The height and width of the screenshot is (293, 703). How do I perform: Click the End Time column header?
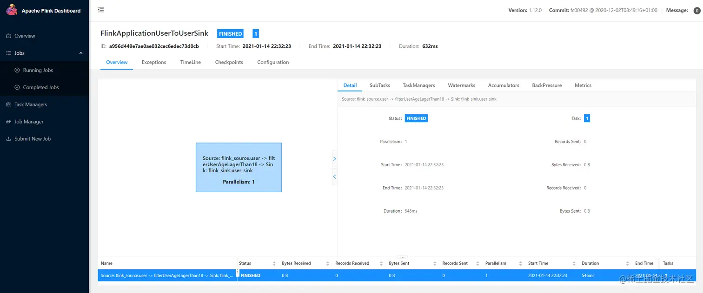coord(644,263)
